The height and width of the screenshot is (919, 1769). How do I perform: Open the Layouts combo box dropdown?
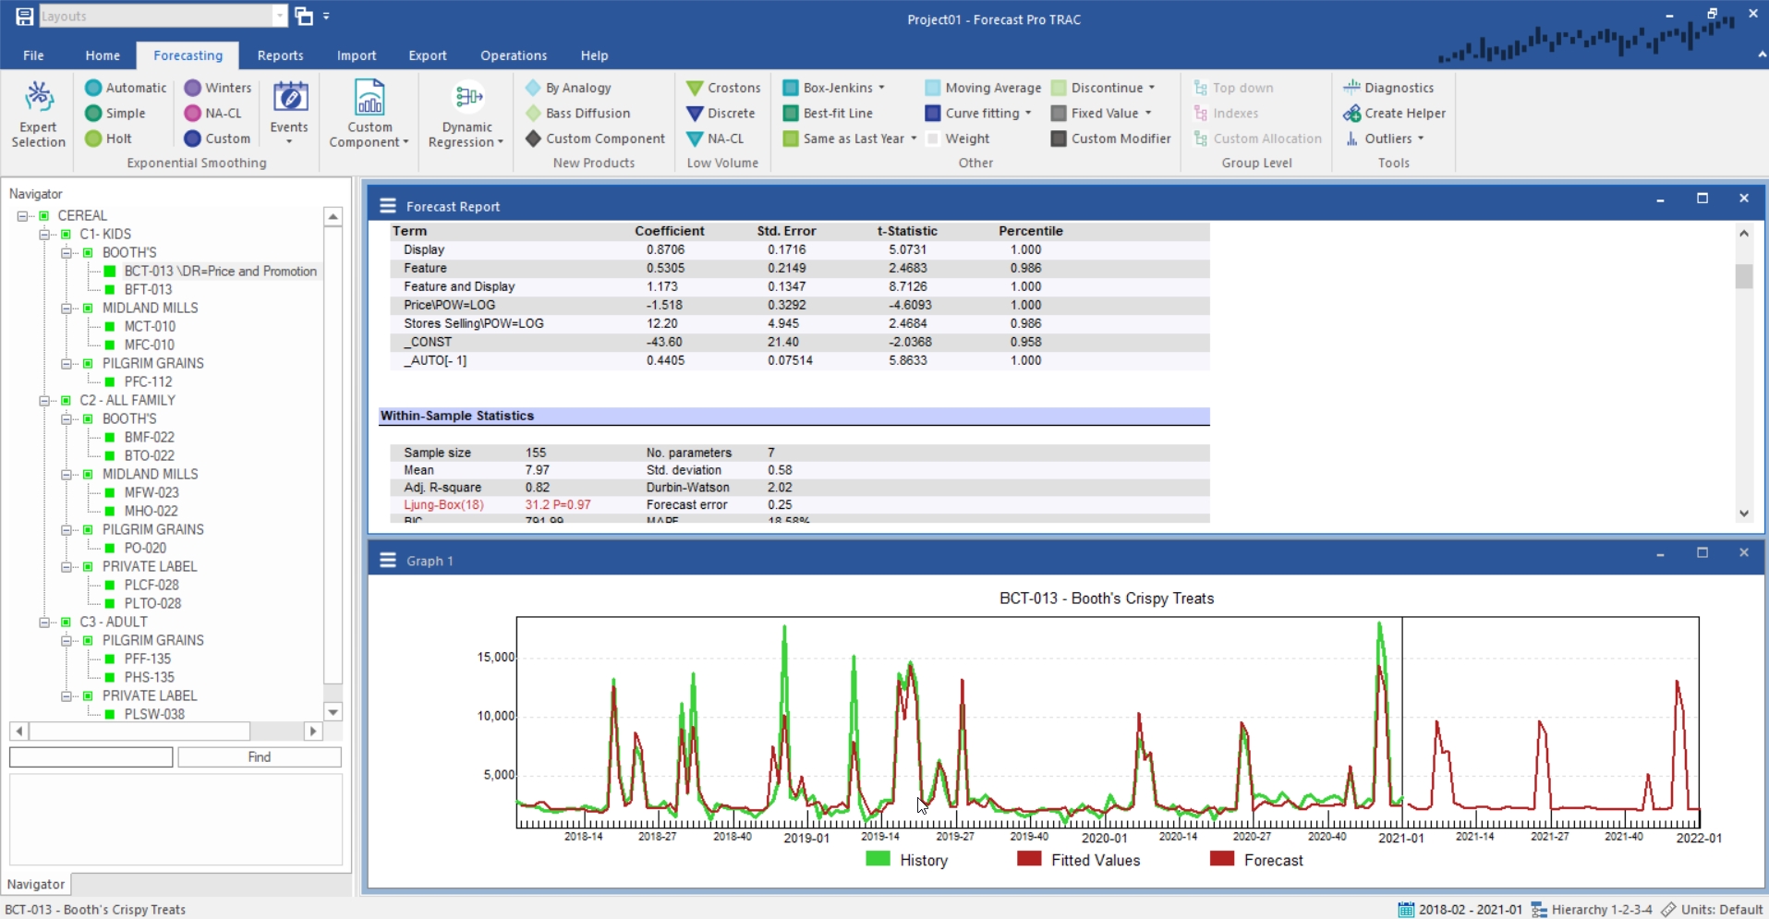280,16
